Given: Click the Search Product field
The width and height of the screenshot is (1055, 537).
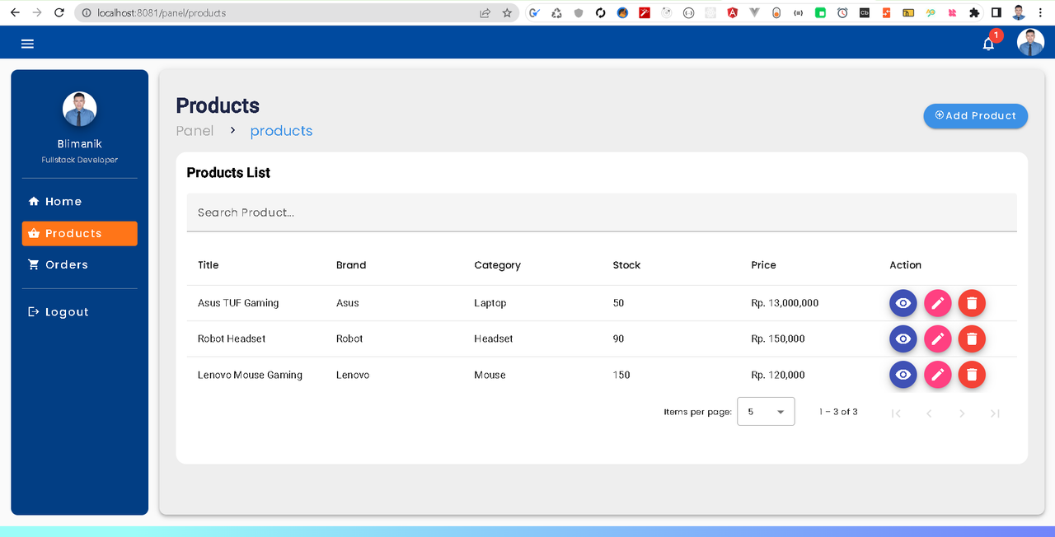Looking at the screenshot, I should pos(602,212).
